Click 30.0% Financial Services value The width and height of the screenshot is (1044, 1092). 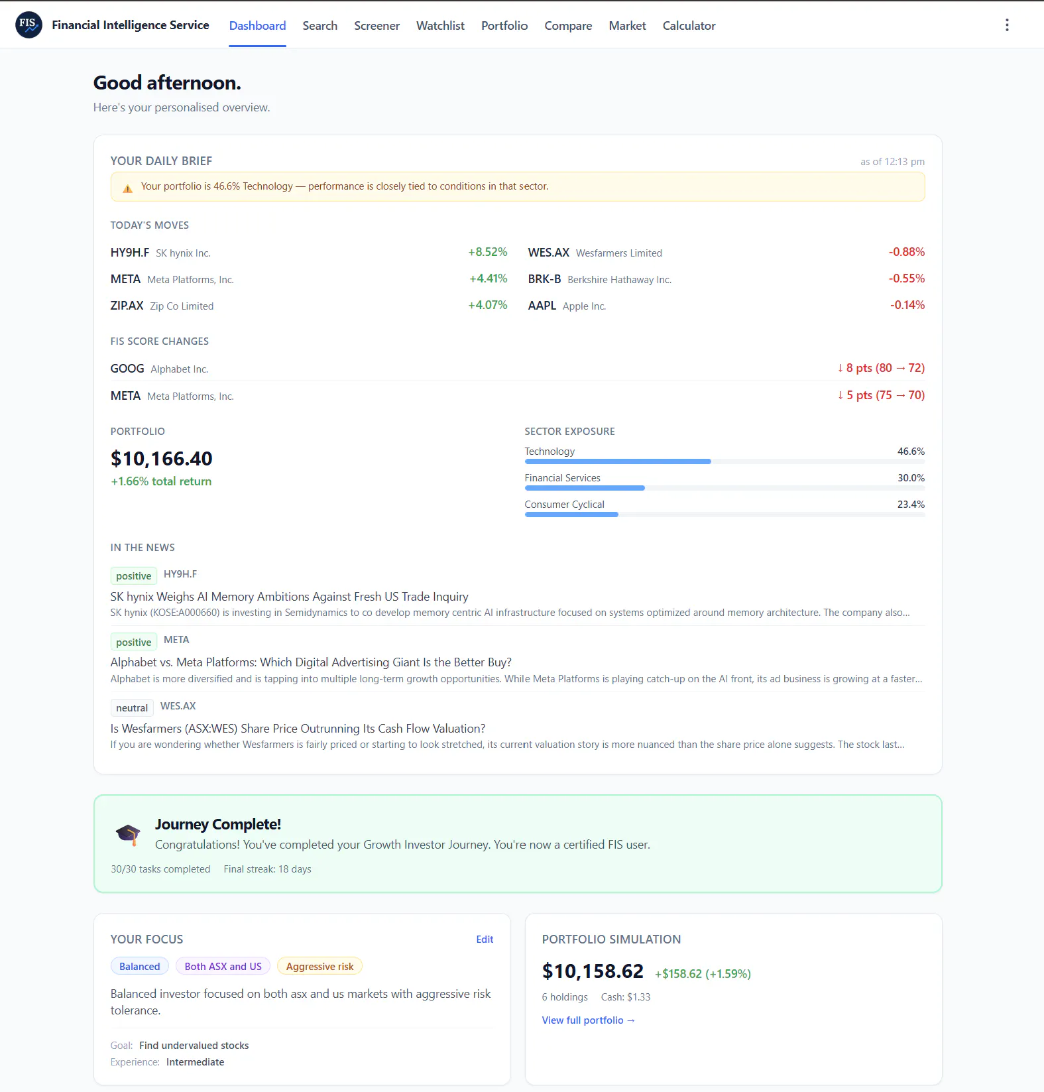pyautogui.click(x=911, y=478)
